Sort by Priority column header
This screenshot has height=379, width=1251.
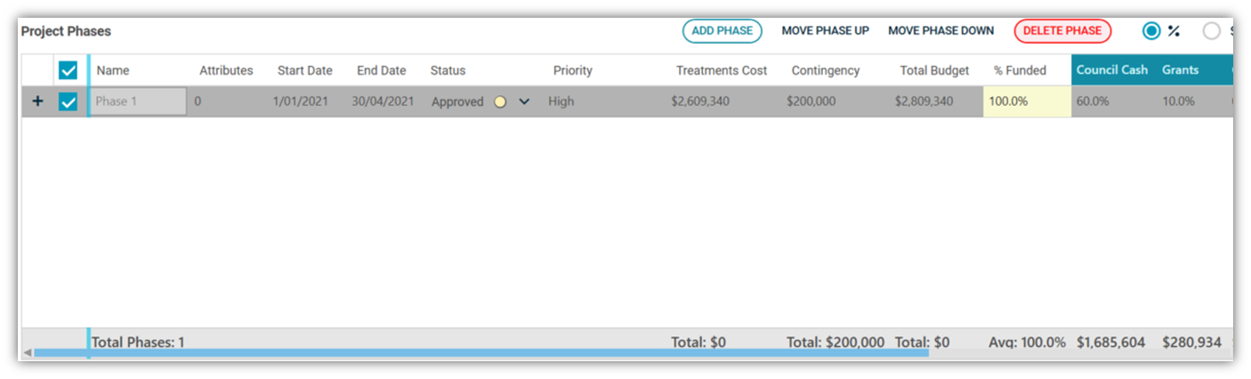[572, 70]
